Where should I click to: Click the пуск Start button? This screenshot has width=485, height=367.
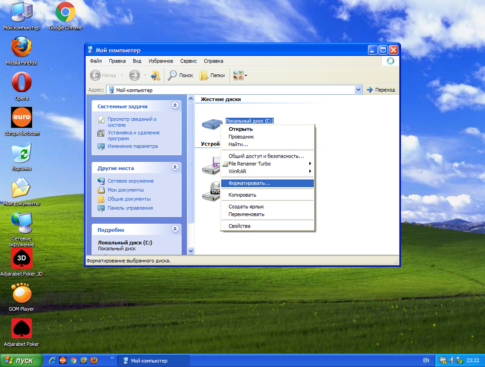pos(21,360)
